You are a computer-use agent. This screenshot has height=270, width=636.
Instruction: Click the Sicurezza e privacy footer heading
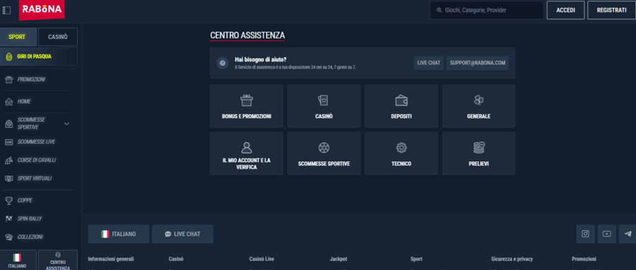pyautogui.click(x=512, y=259)
